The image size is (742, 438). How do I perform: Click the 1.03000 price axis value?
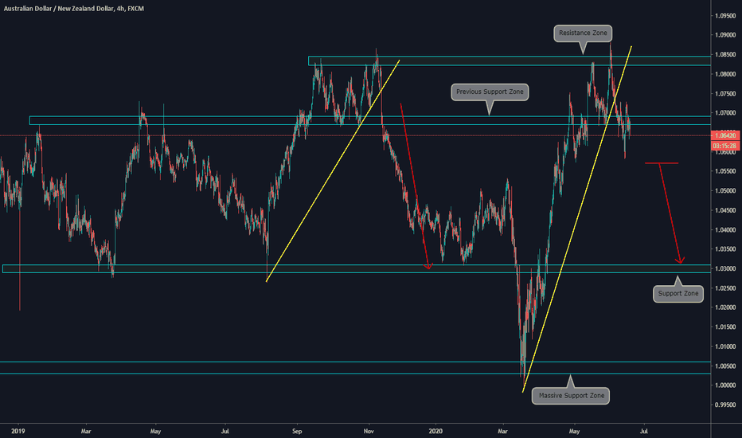725,268
